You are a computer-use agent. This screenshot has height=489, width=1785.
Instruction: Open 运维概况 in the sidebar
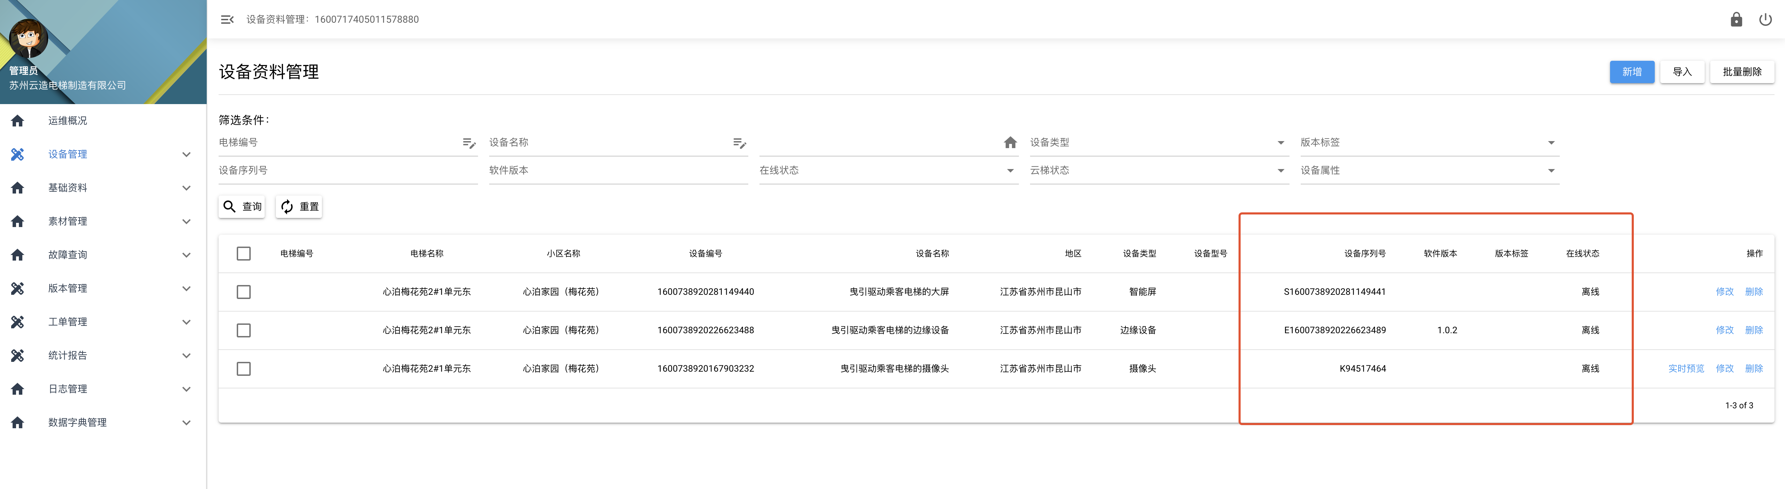tap(68, 121)
